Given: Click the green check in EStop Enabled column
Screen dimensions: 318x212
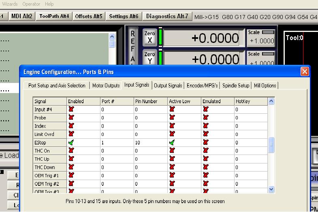Looking at the screenshot, I should tap(71, 142).
